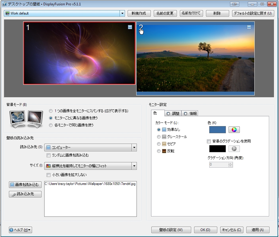Click the gradient color sphere picker button
Image resolution: width=279 pixels, height=237 pixels.
(x=234, y=149)
